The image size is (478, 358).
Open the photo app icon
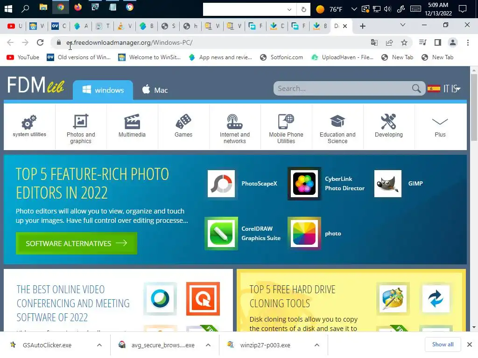tap(304, 234)
